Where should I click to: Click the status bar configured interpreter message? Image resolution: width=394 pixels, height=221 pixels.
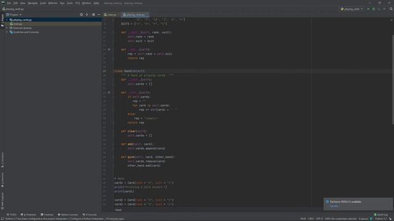(65, 219)
